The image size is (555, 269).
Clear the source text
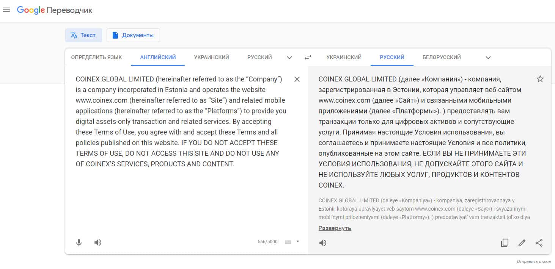pos(297,79)
